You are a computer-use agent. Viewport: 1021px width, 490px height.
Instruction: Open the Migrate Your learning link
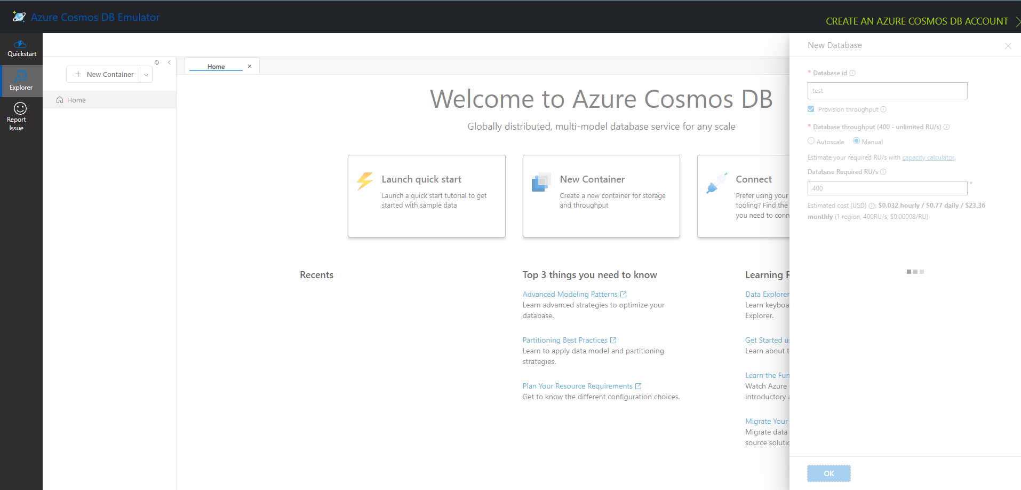point(767,421)
